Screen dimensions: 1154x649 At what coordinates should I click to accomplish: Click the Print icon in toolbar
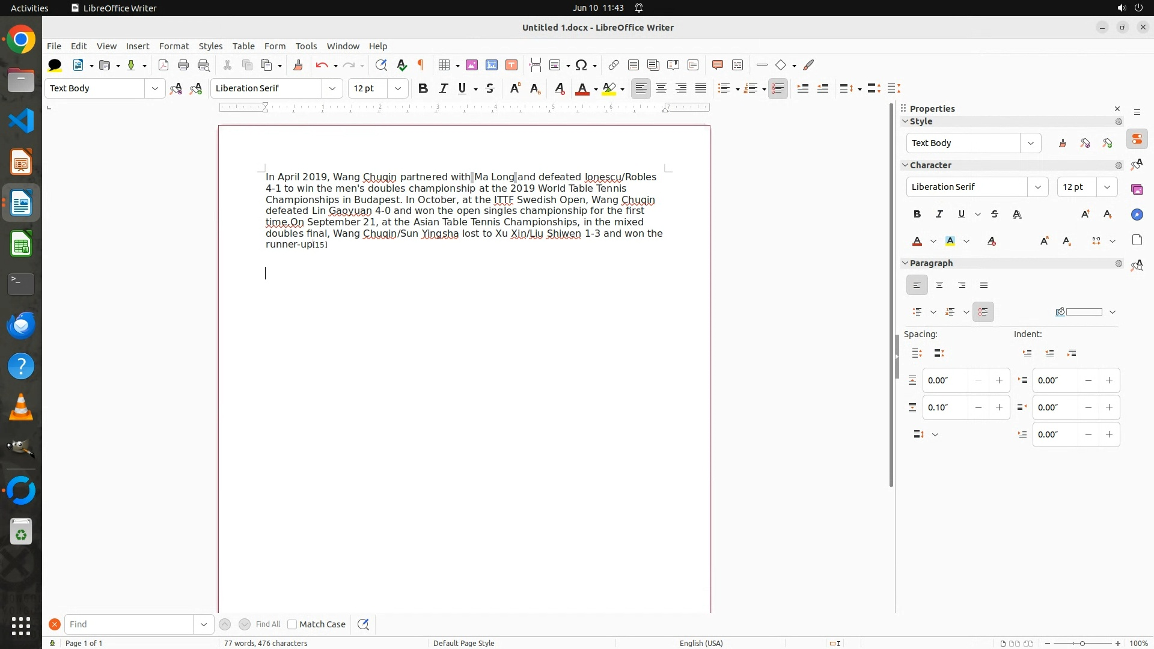coord(183,65)
